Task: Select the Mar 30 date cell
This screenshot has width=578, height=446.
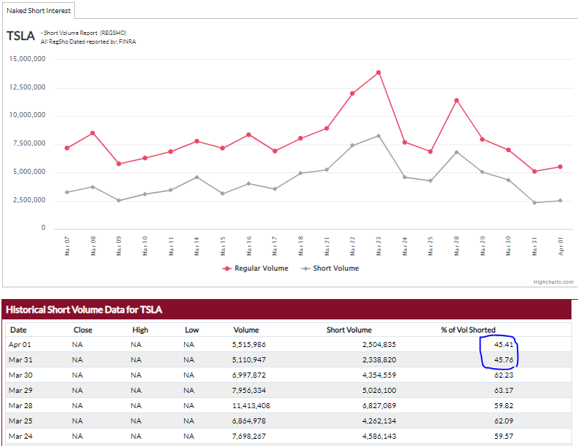Action: pyautogui.click(x=20, y=375)
